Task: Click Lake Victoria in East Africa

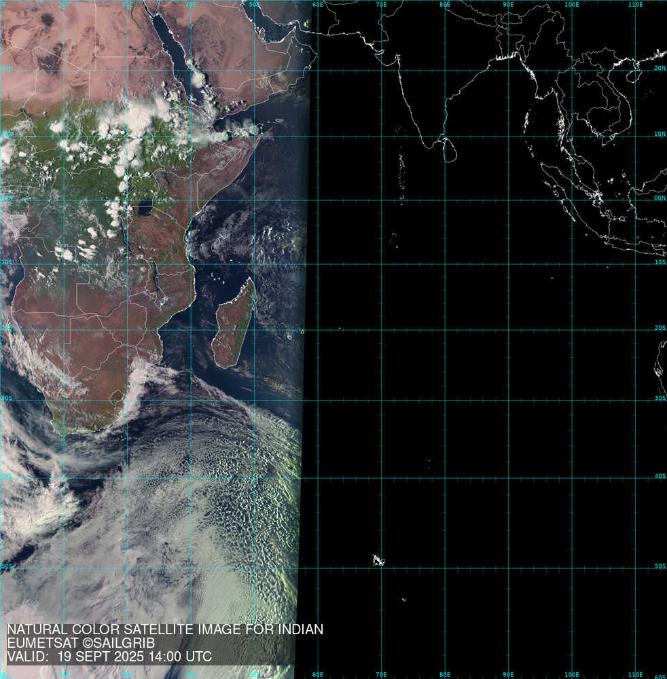Action: pos(144,205)
